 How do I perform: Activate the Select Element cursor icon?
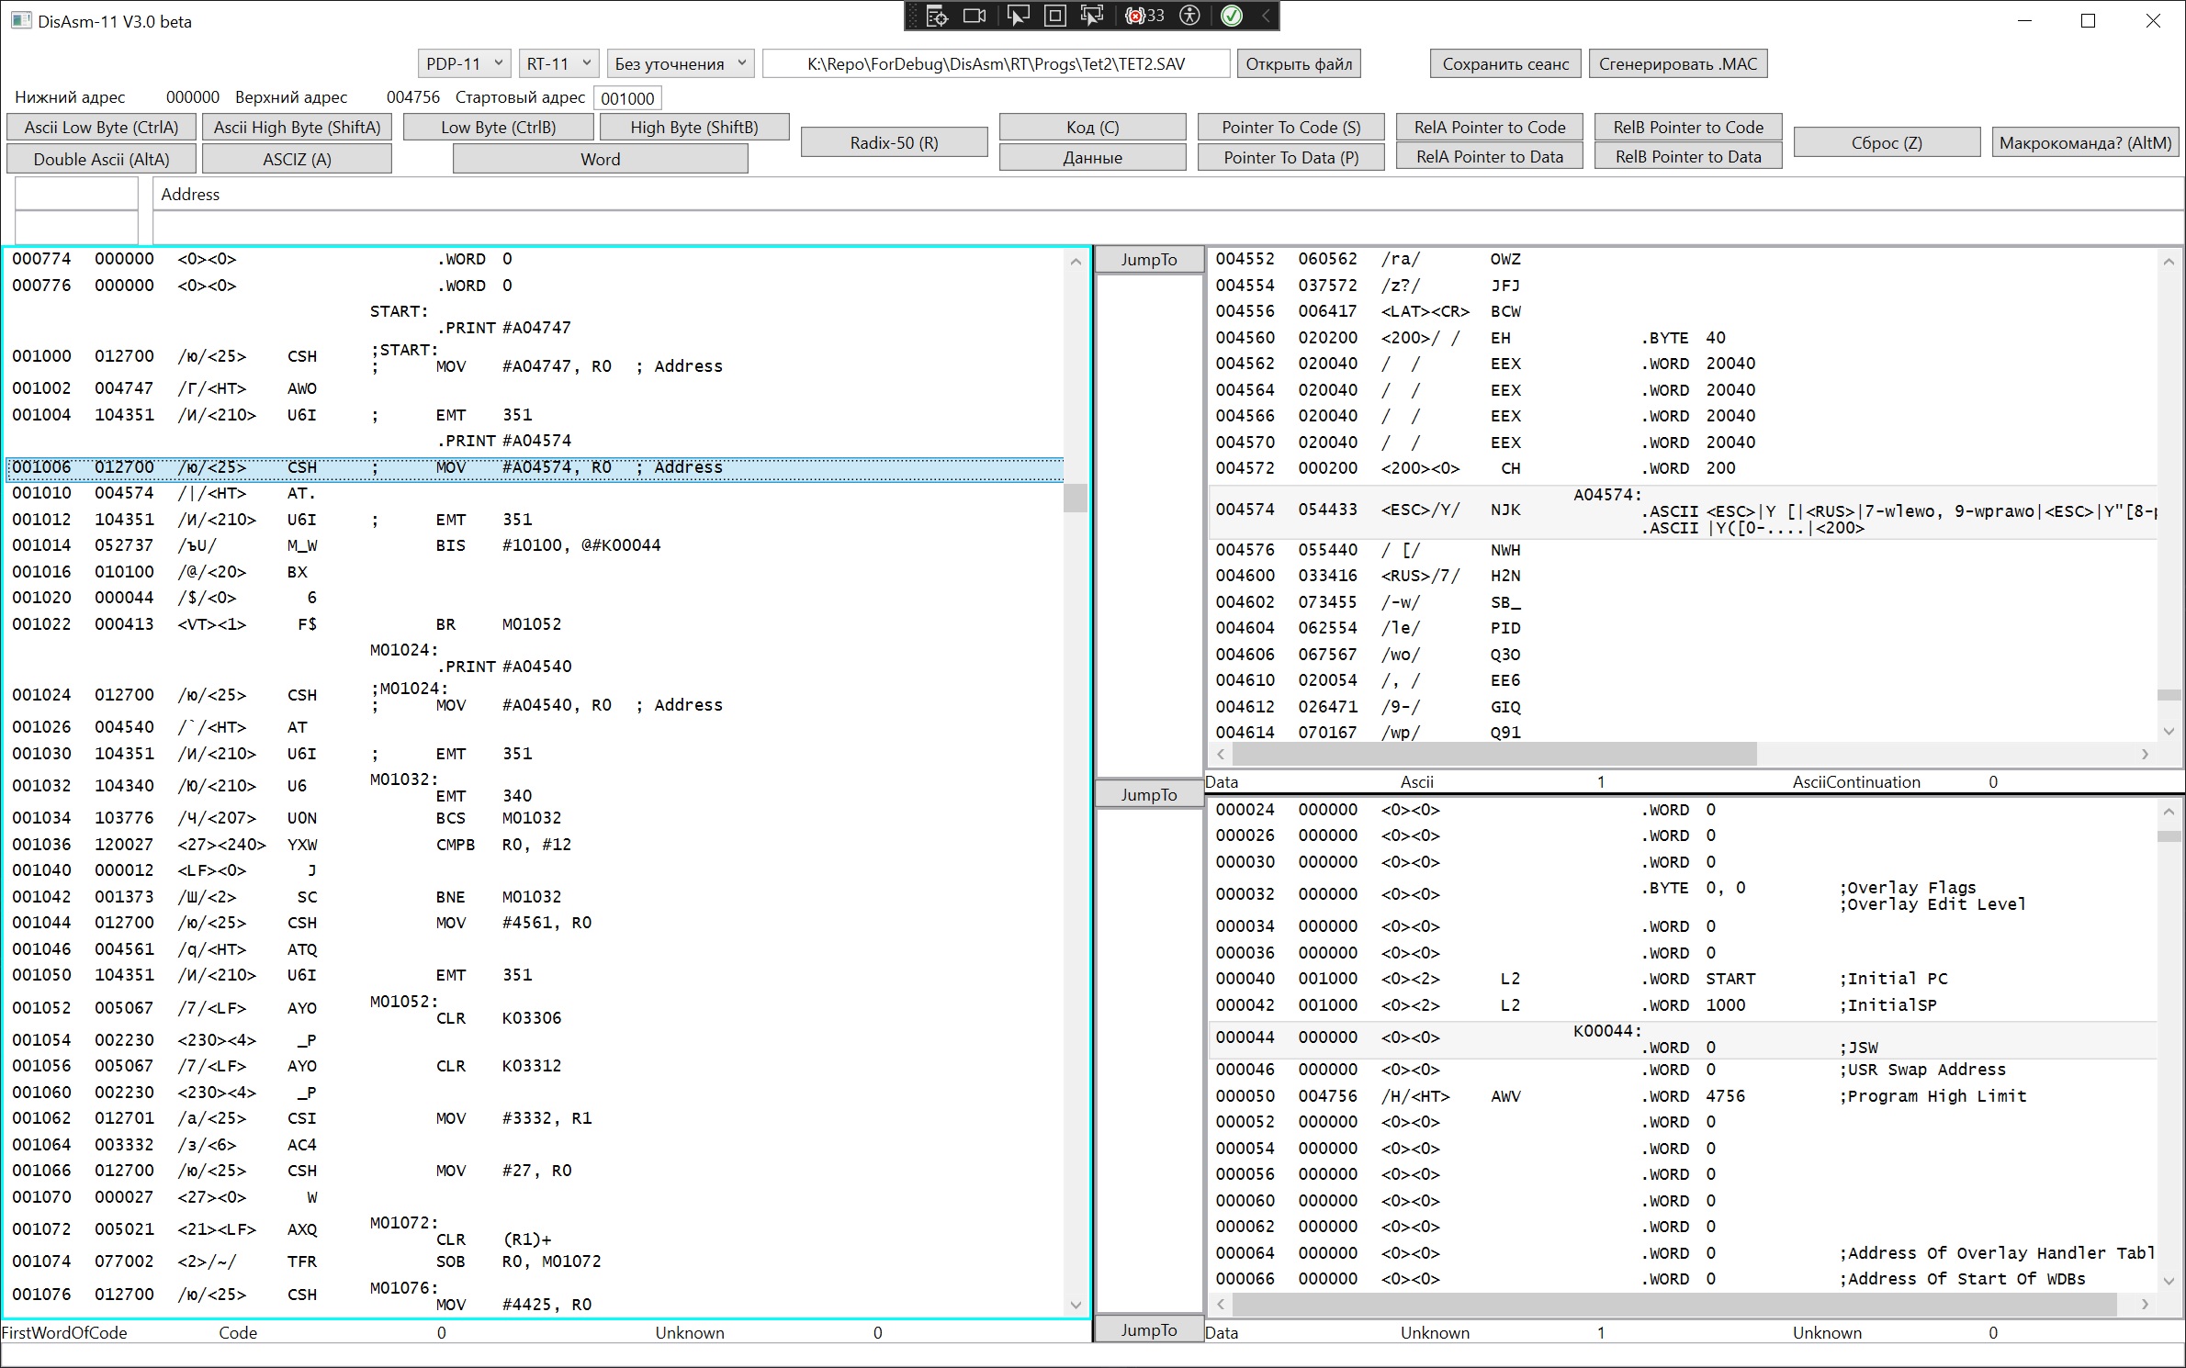pos(1017,16)
